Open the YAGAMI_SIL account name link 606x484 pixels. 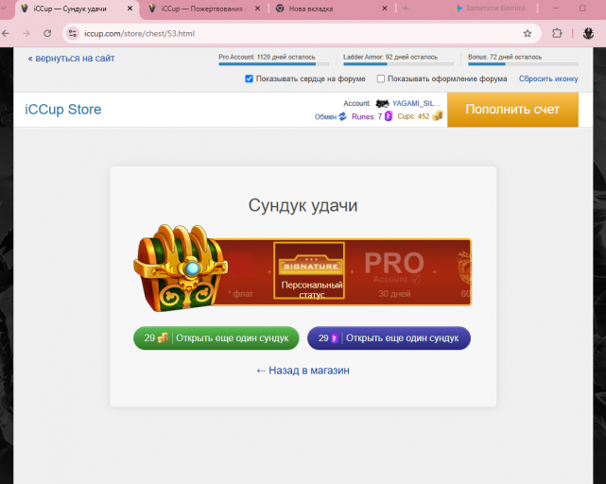[416, 103]
